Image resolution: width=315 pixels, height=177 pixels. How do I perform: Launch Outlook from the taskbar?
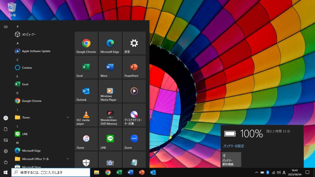(153, 172)
